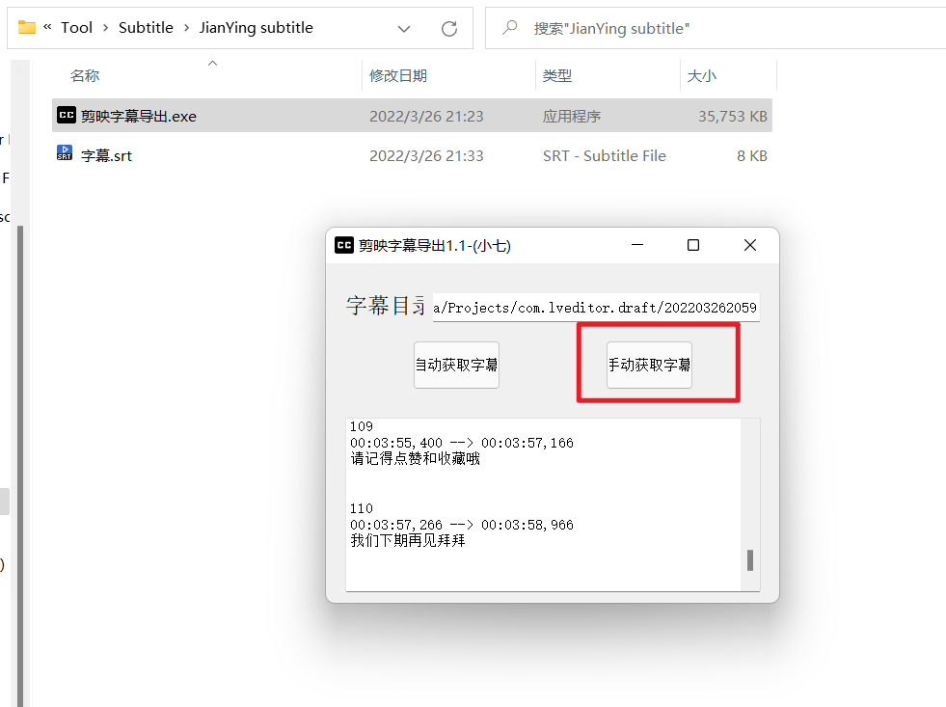Click the type SRT - Subtitle File
This screenshot has height=707, width=946.
[604, 156]
